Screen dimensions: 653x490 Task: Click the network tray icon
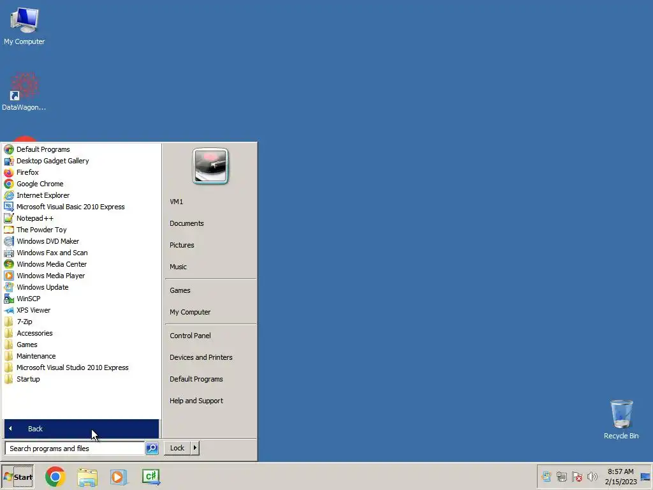561,476
